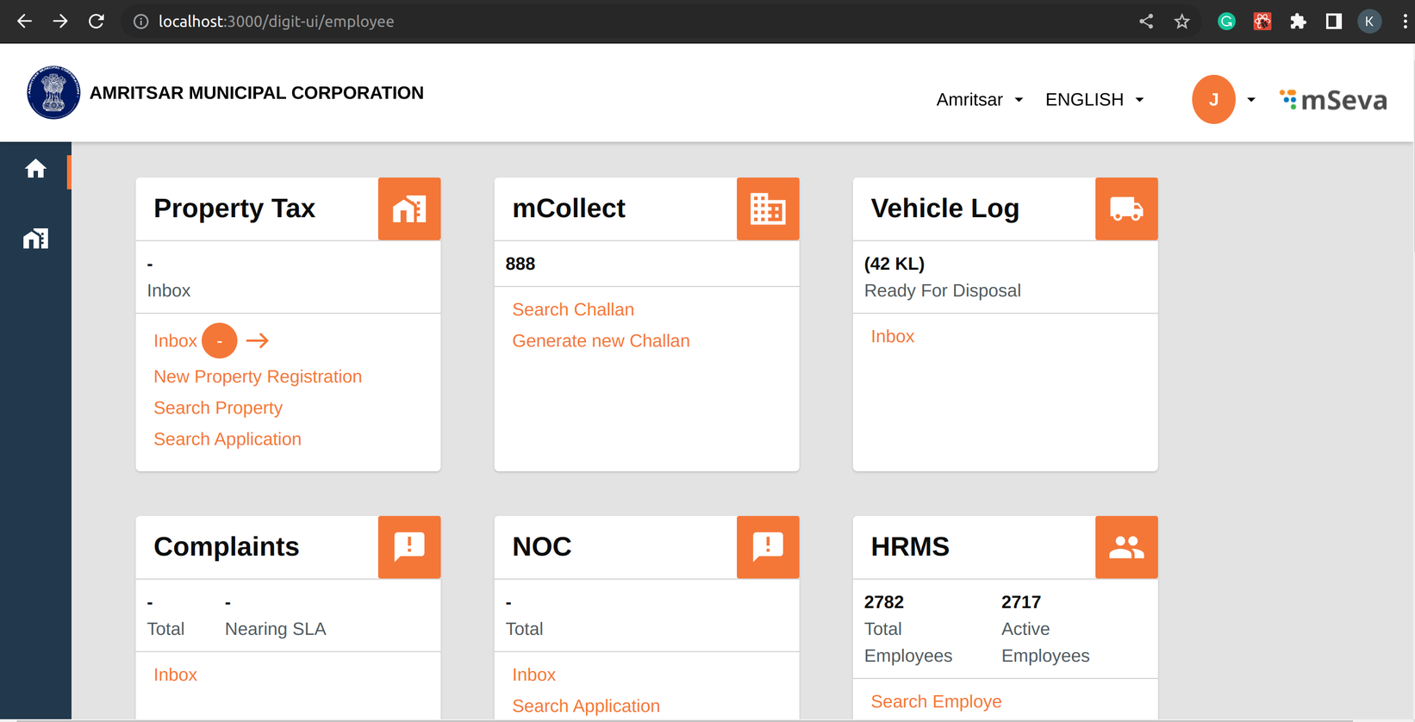Click the Home icon in the sidebar

[35, 169]
